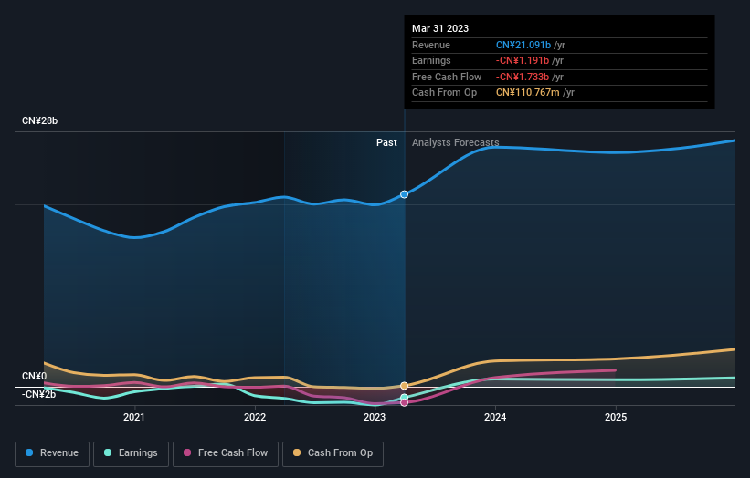Click the pink Free Cash Flow legend dot
This screenshot has width=750, height=478.
click(187, 452)
